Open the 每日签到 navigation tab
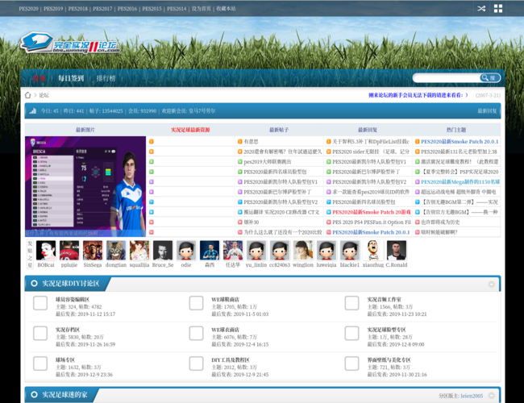The height and width of the screenshot is (403, 524). [70, 78]
